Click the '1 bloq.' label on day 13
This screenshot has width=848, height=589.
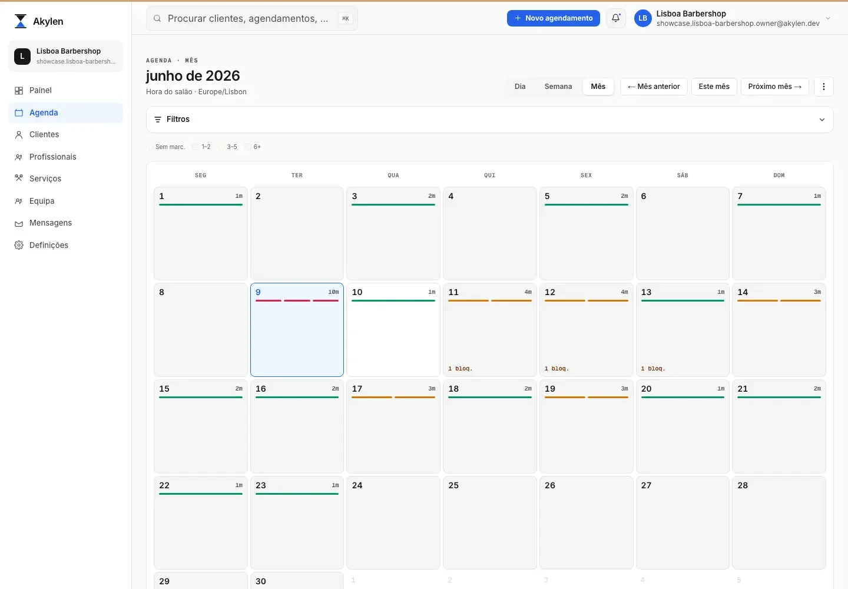(x=653, y=369)
